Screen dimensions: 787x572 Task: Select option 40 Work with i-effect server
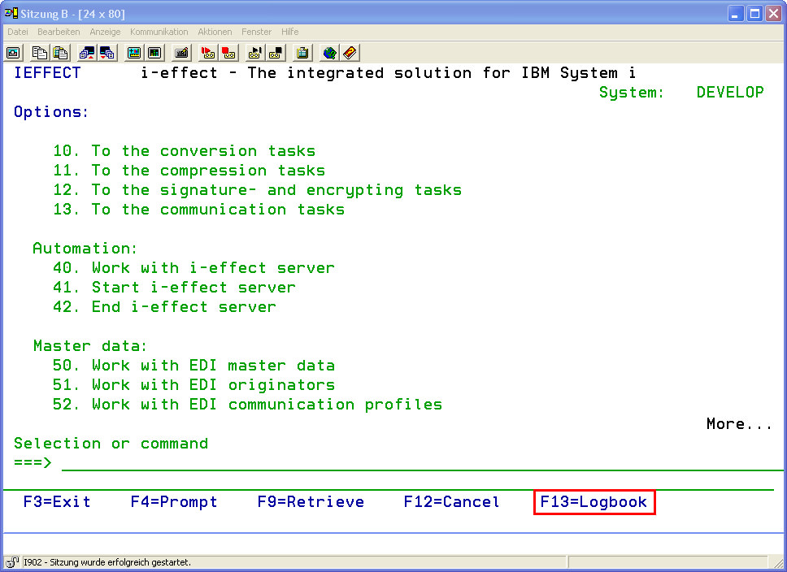tap(193, 268)
